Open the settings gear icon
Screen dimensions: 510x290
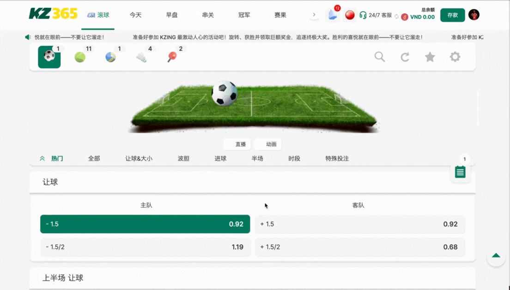coord(455,57)
